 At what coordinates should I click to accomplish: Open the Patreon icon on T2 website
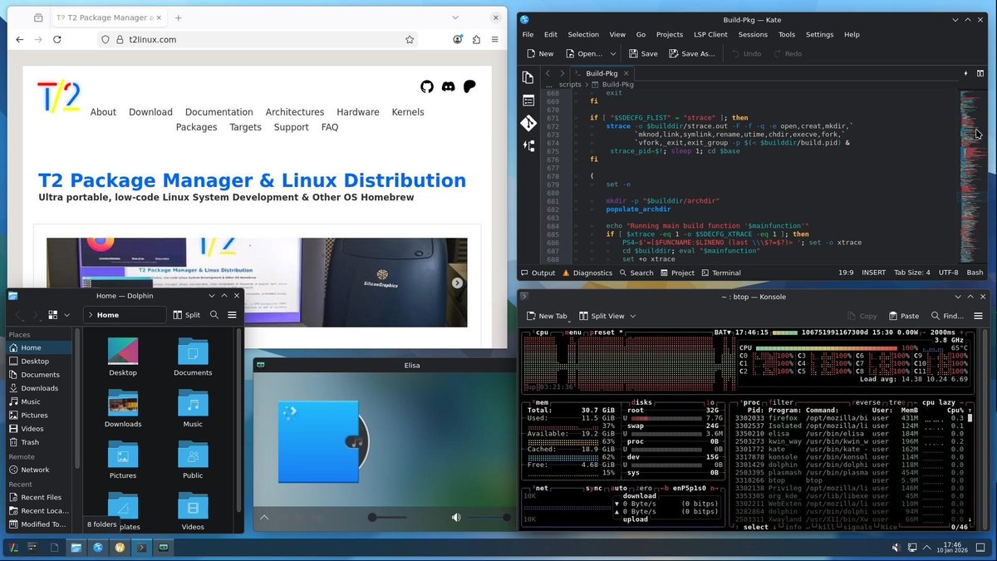[x=469, y=86]
